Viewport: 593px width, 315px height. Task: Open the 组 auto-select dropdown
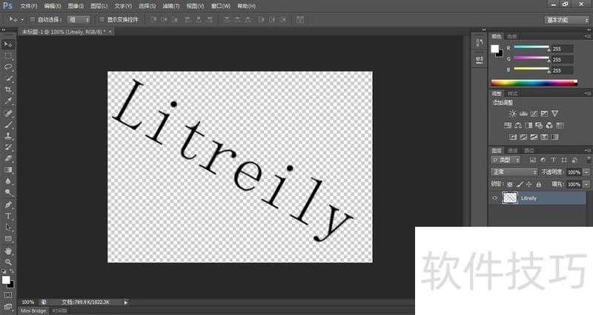tap(79, 20)
